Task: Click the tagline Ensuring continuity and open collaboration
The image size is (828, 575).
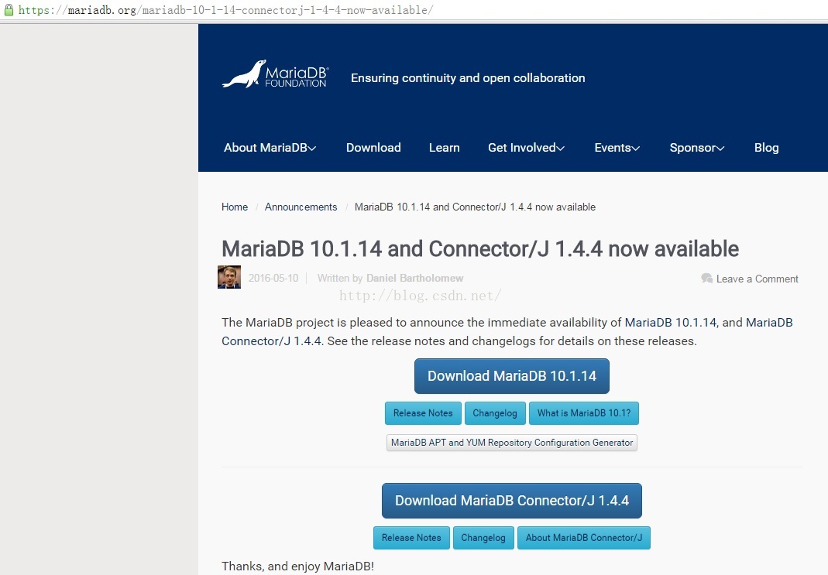Action: click(468, 78)
